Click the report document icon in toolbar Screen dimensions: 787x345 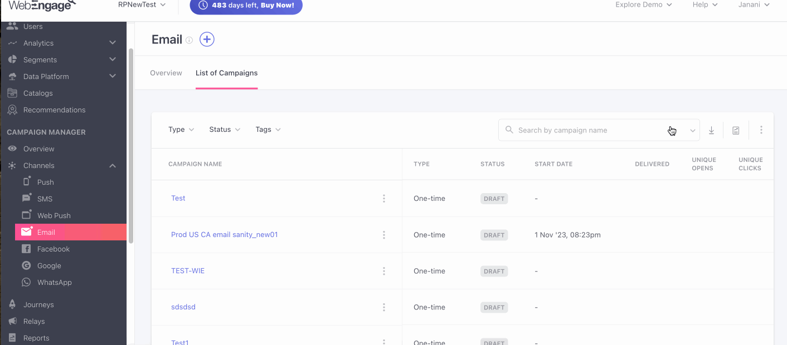click(x=736, y=130)
